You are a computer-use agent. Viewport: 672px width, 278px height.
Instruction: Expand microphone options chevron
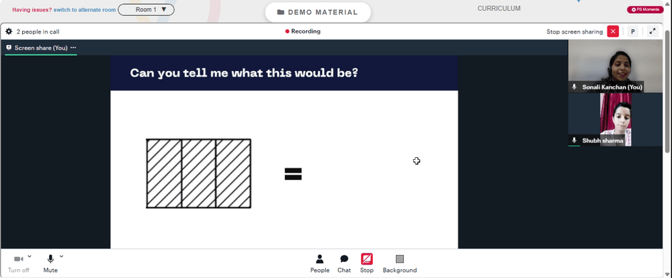(x=61, y=256)
